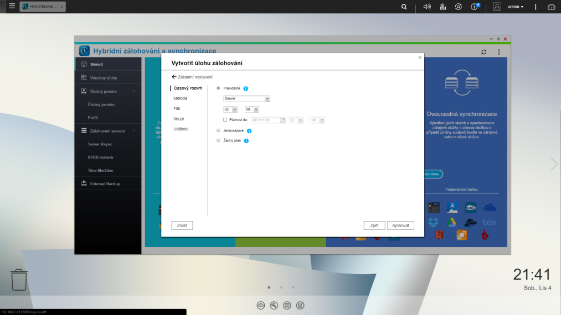Click the Zpět button
Screen dimensions: 561x315
pos(374,225)
